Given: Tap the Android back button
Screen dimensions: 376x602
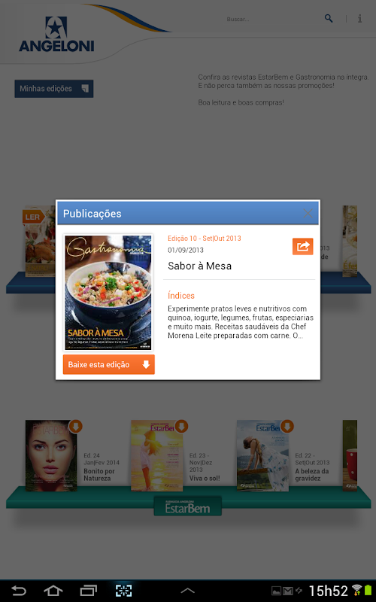Looking at the screenshot, I should [18, 591].
